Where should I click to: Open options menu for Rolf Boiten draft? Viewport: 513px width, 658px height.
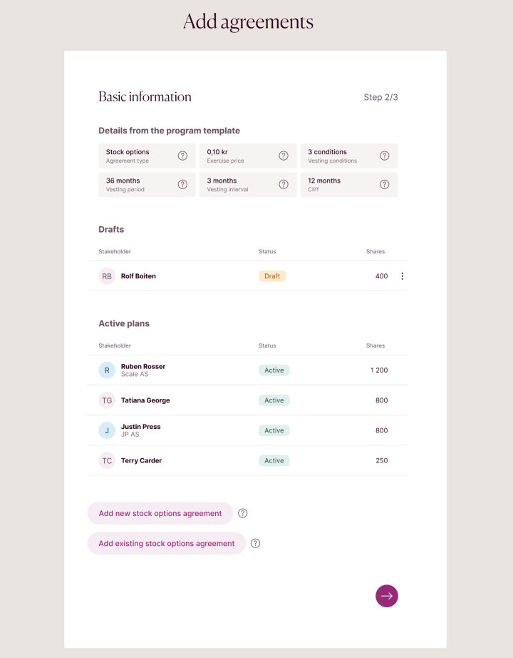point(402,276)
